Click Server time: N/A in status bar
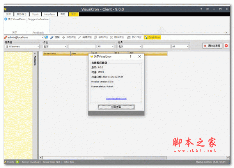 51,162
